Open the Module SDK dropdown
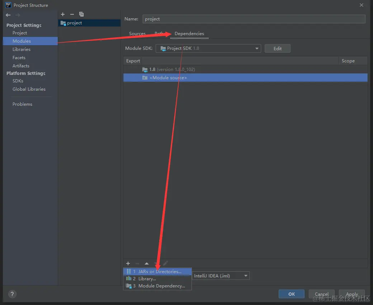 click(208, 48)
